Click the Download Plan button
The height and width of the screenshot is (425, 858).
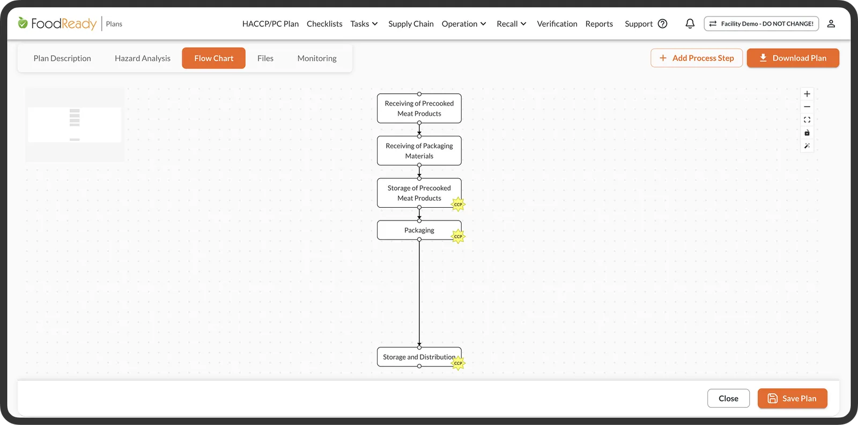pos(793,58)
